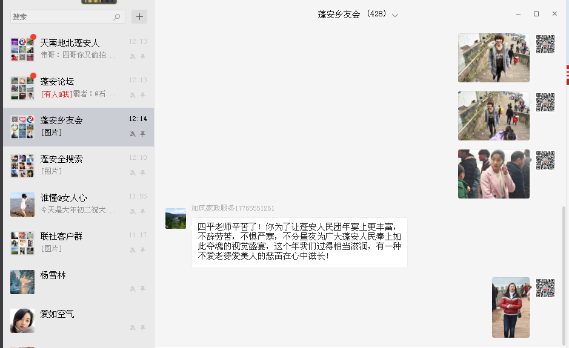Open the 谁懂@女人心 conversation
The image size is (569, 348).
(x=78, y=205)
